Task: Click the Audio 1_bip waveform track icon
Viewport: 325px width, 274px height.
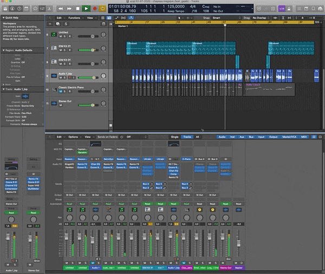Action: point(54,76)
